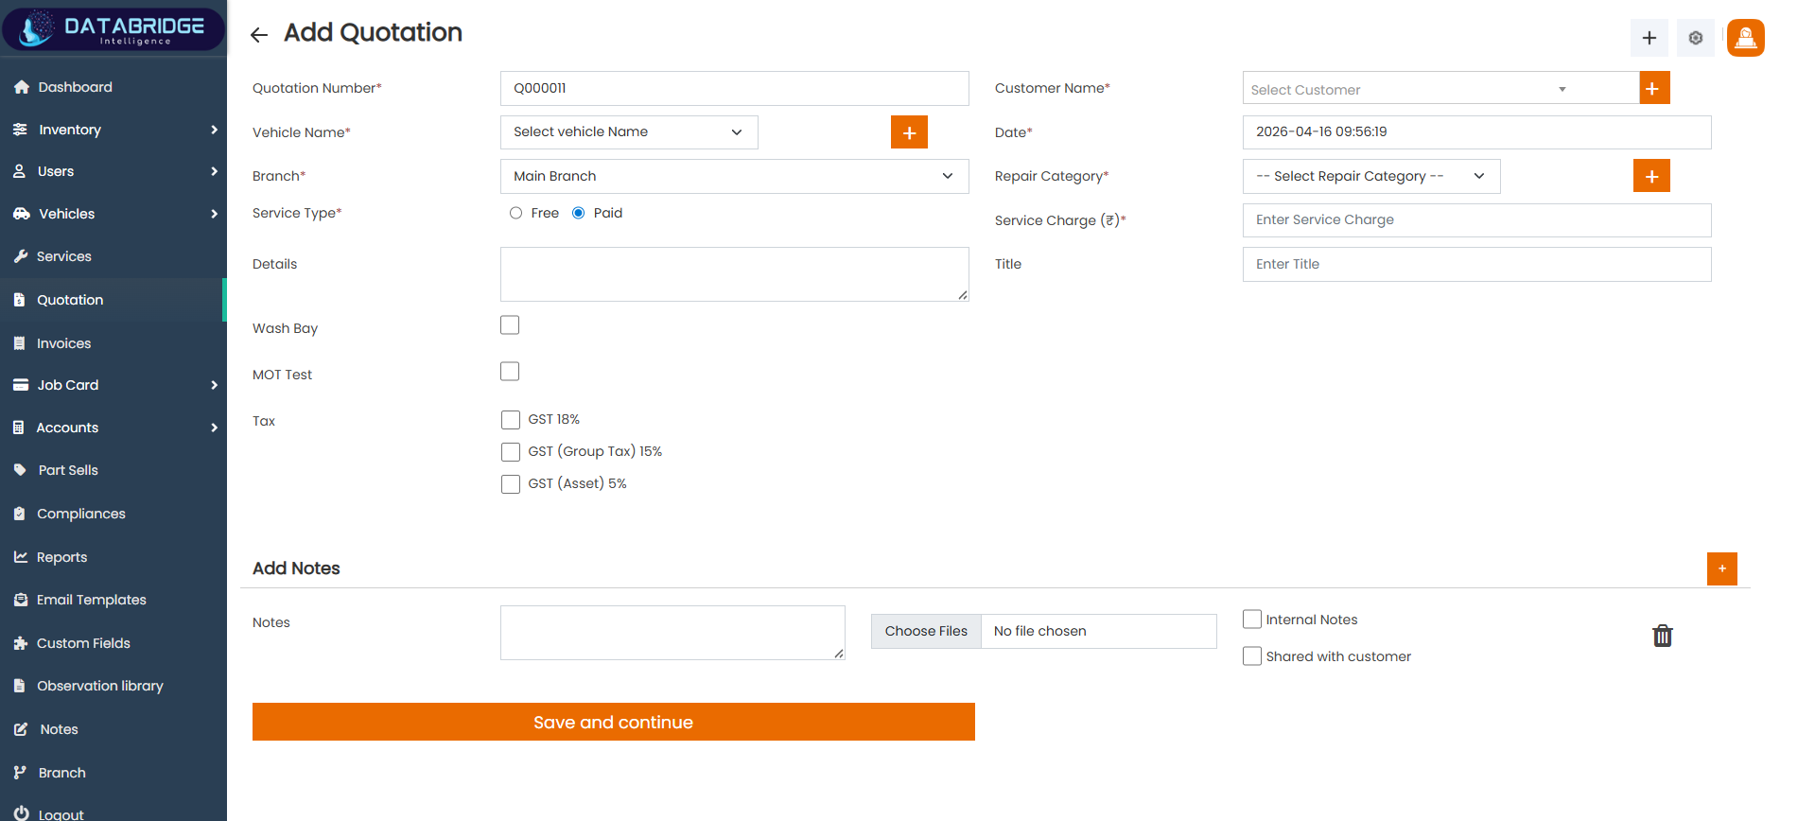Open the Select Repair Category dropdown
The image size is (1815, 821).
(1371, 176)
